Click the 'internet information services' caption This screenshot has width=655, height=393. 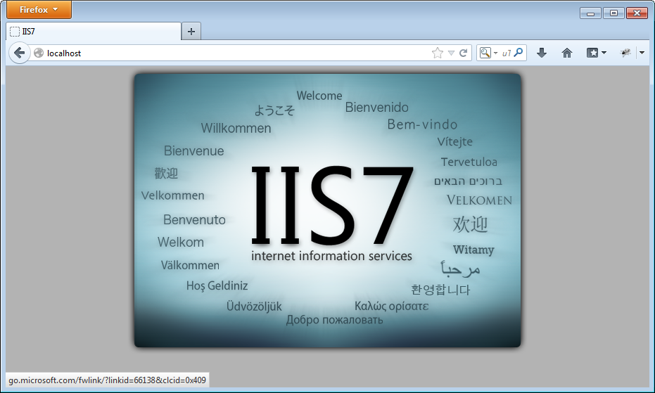331,256
